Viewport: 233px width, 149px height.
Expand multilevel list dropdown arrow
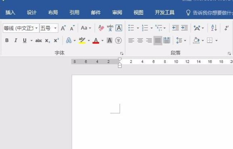(x=165, y=28)
